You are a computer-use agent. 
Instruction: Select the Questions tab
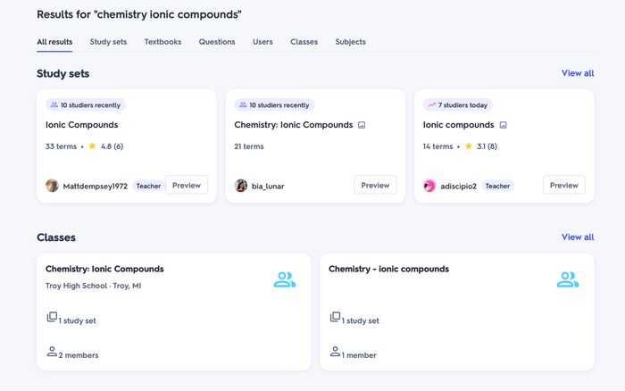[x=217, y=42]
